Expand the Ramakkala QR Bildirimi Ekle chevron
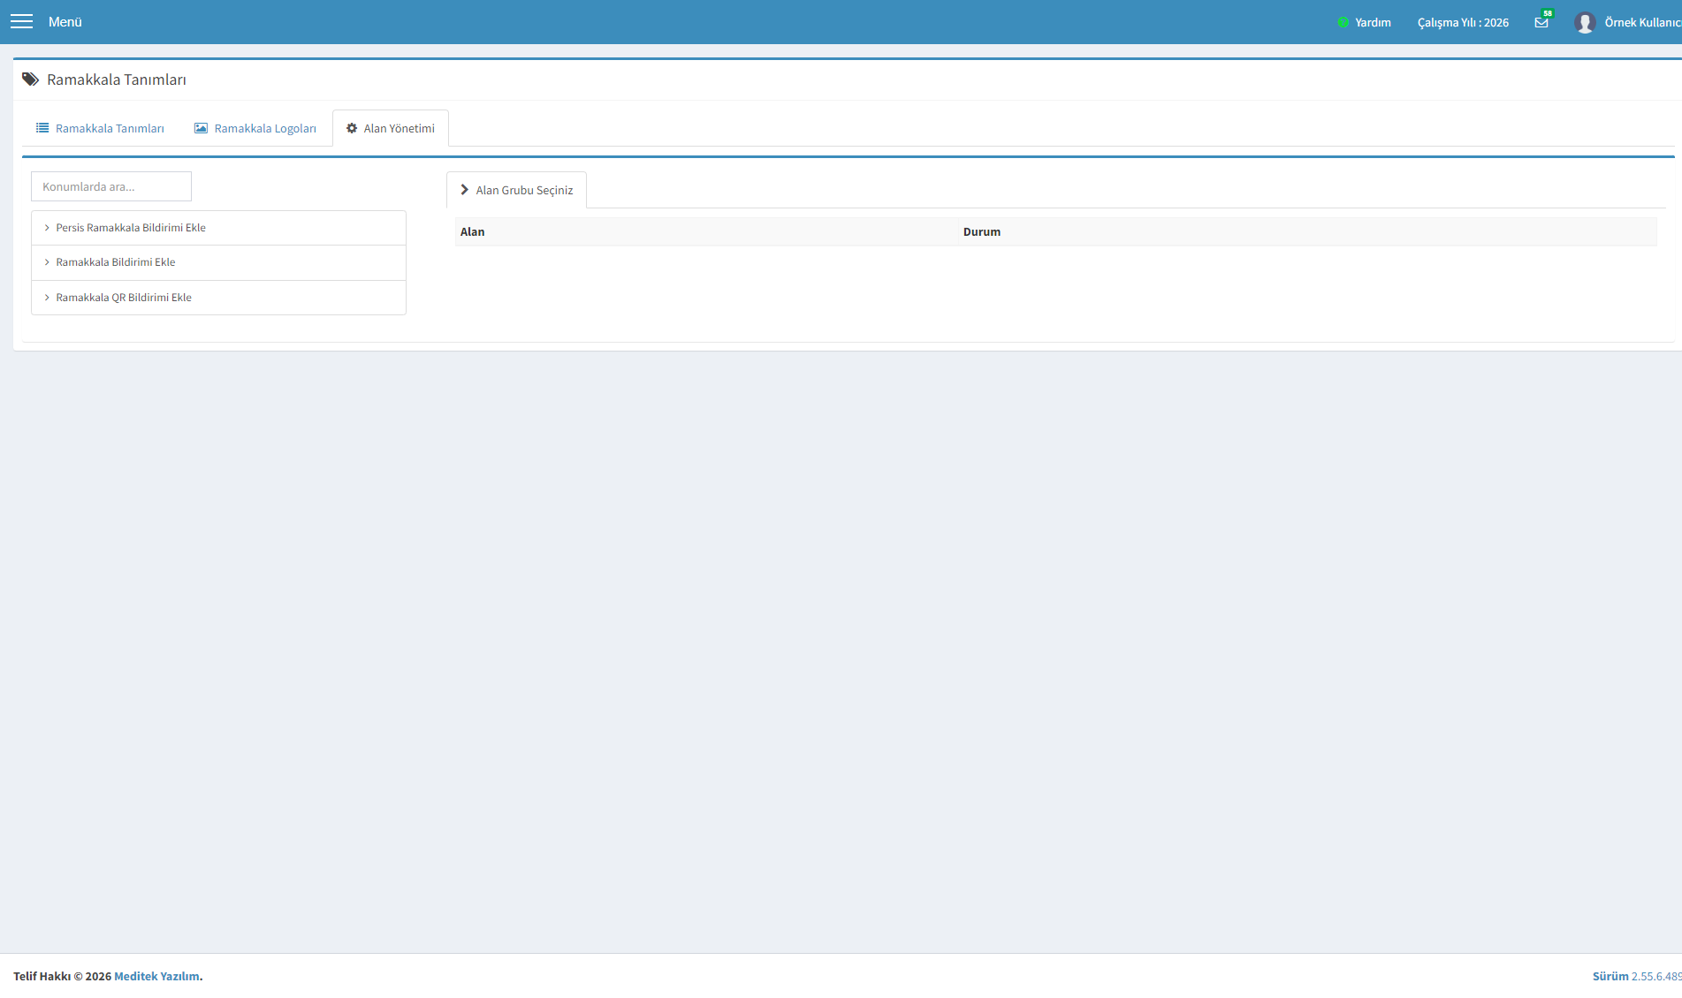This screenshot has height=998, width=1682. coord(47,298)
